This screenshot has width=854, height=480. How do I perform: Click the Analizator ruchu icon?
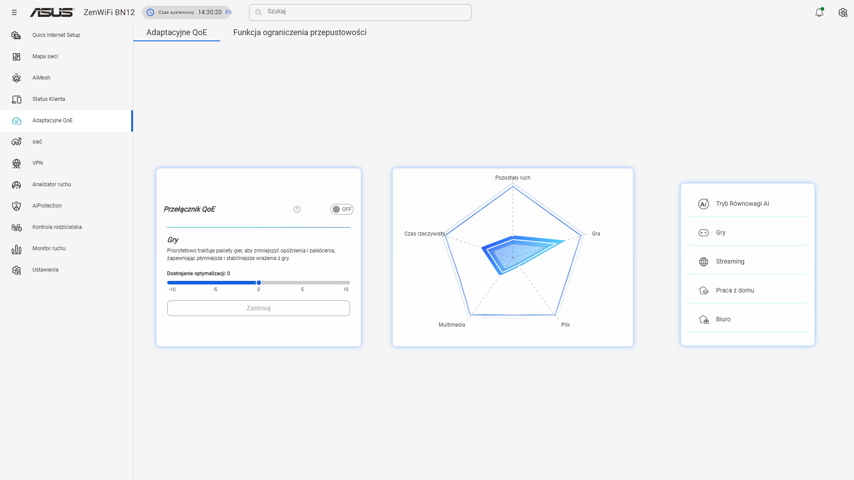click(16, 184)
